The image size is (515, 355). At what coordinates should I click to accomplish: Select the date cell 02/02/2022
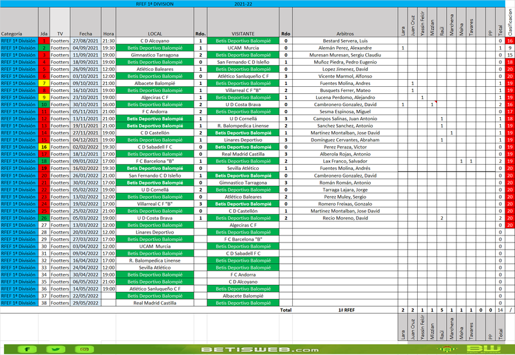(x=86, y=147)
